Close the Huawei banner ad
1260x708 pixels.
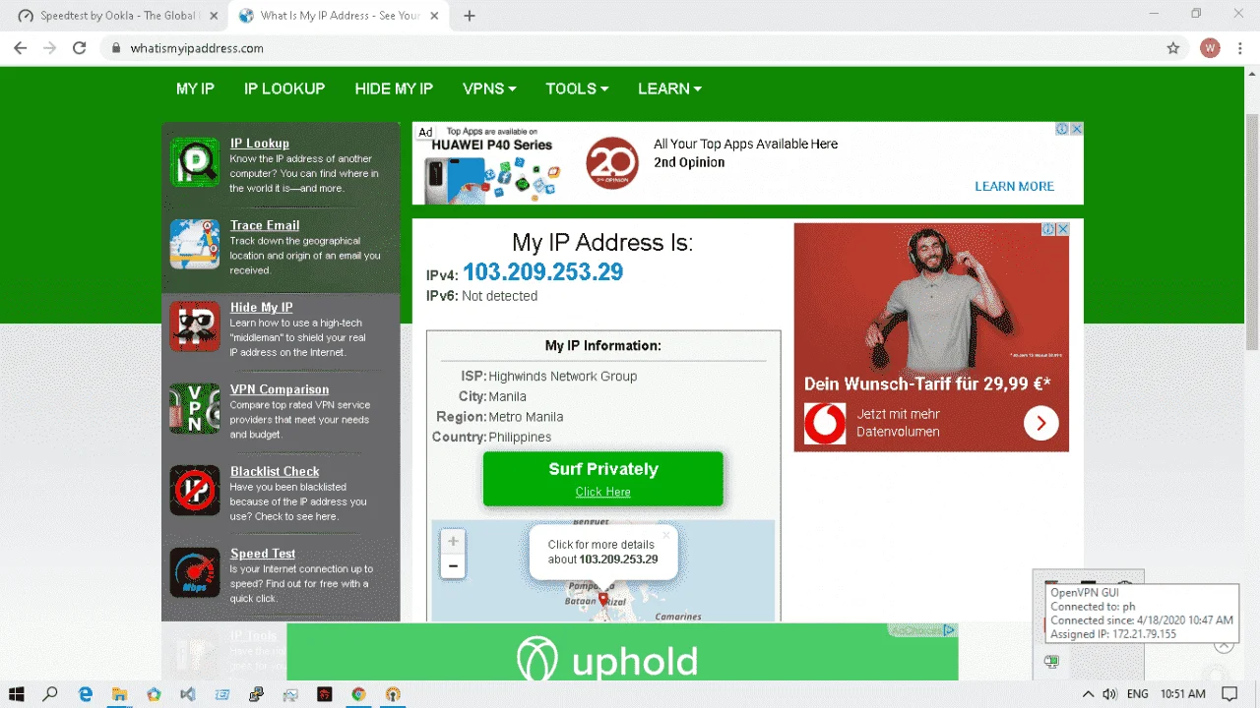[1077, 130]
